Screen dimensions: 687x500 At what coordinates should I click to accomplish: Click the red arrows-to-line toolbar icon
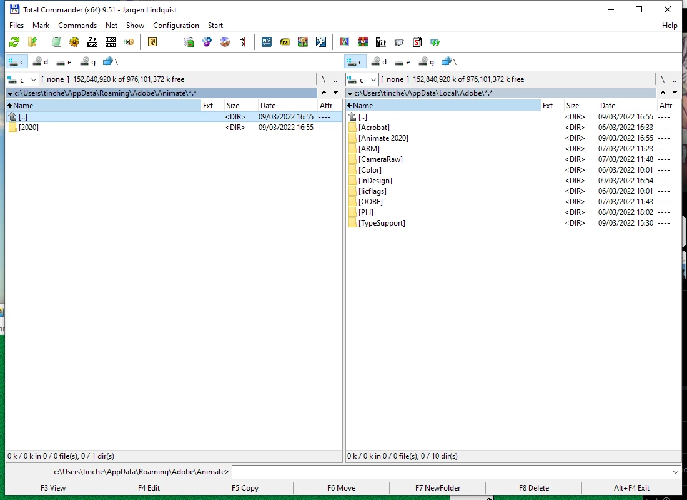point(243,42)
